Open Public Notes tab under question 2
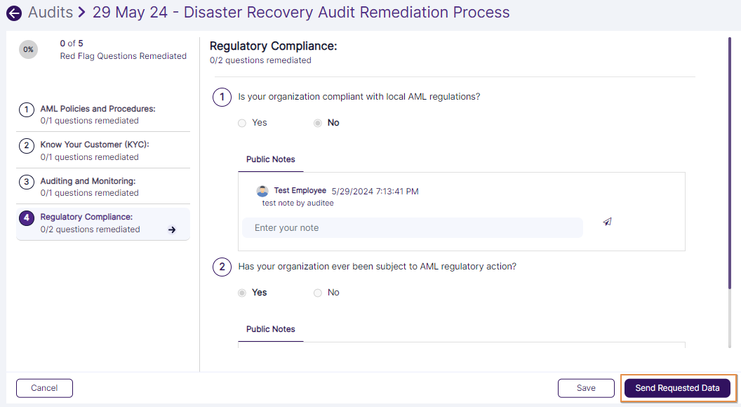The height and width of the screenshot is (407, 741). pyautogui.click(x=270, y=329)
